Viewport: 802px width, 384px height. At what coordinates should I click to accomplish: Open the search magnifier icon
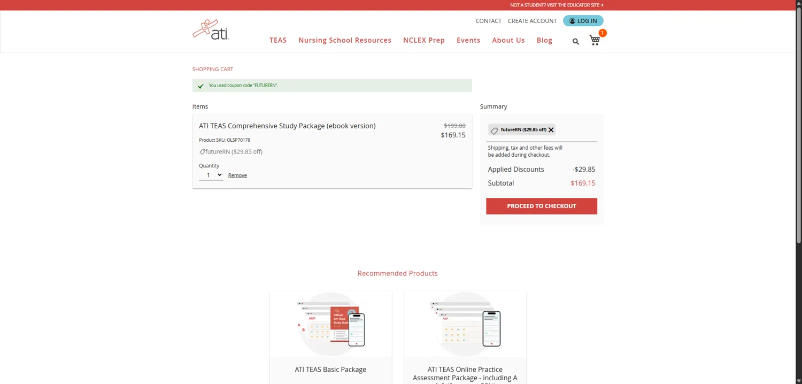click(x=576, y=41)
